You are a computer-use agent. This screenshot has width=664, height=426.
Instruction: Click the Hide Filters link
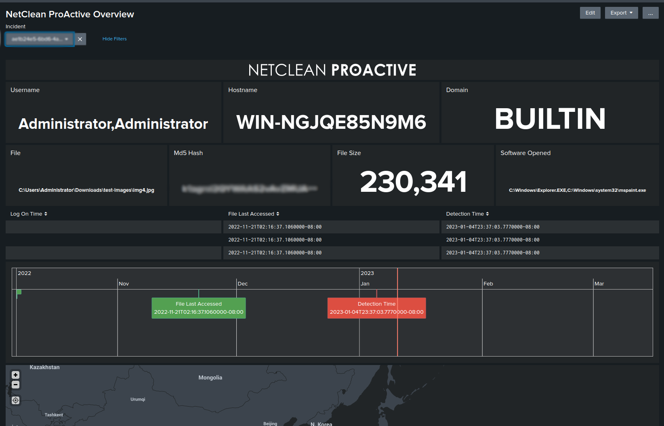point(115,39)
